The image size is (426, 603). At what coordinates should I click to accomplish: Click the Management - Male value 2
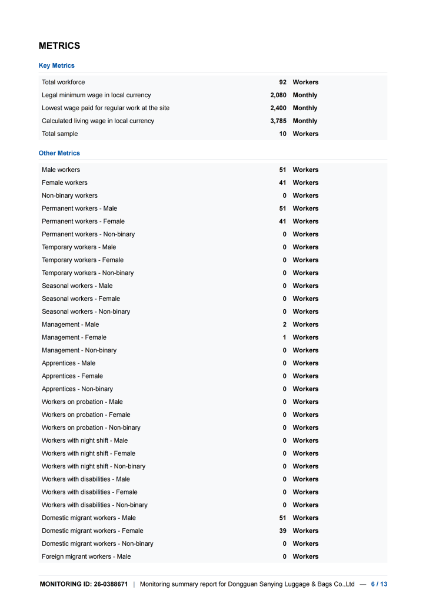click(x=285, y=324)
